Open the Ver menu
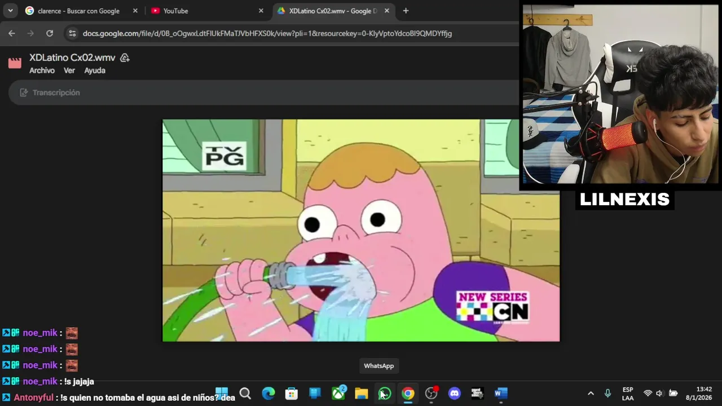 (69, 70)
